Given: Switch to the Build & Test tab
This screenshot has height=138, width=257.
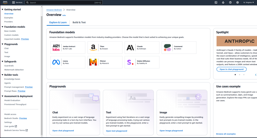Looking at the screenshot, I should point(79,22).
